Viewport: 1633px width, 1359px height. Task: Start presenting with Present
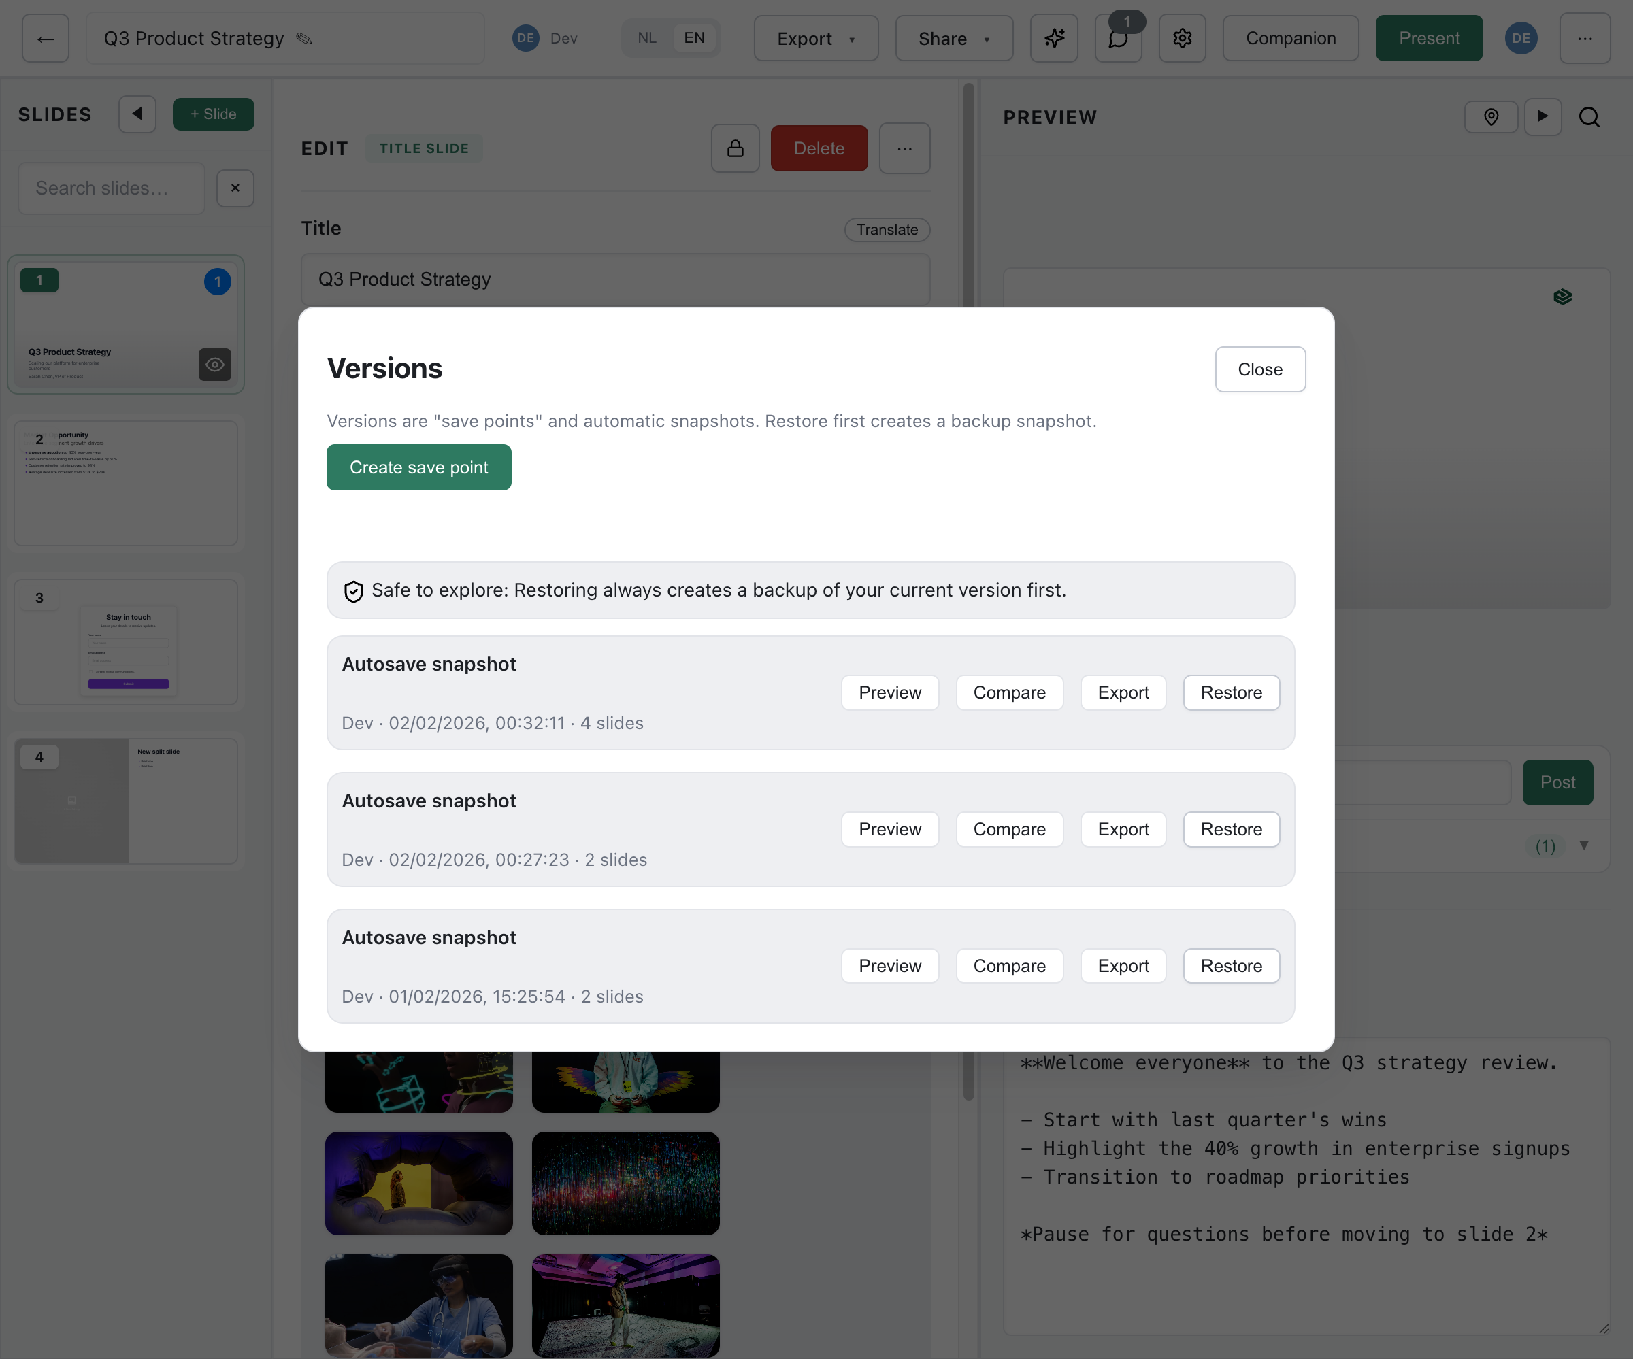pos(1428,38)
